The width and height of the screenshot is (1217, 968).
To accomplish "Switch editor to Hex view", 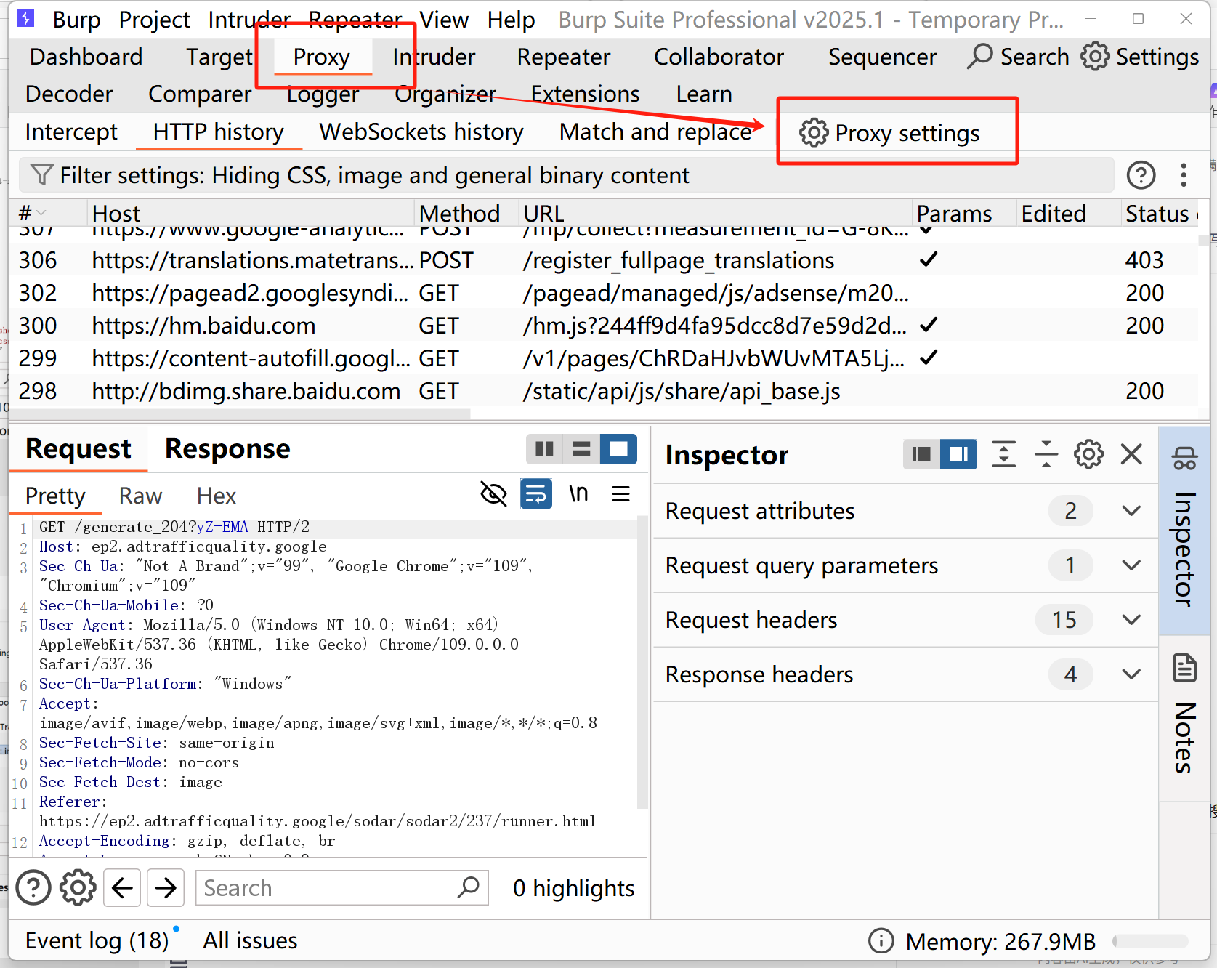I will [216, 496].
